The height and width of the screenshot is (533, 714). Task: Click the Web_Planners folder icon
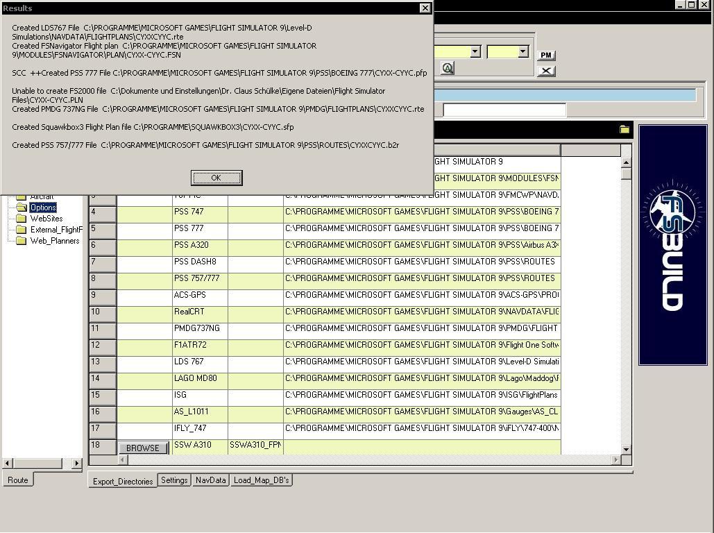(22, 241)
